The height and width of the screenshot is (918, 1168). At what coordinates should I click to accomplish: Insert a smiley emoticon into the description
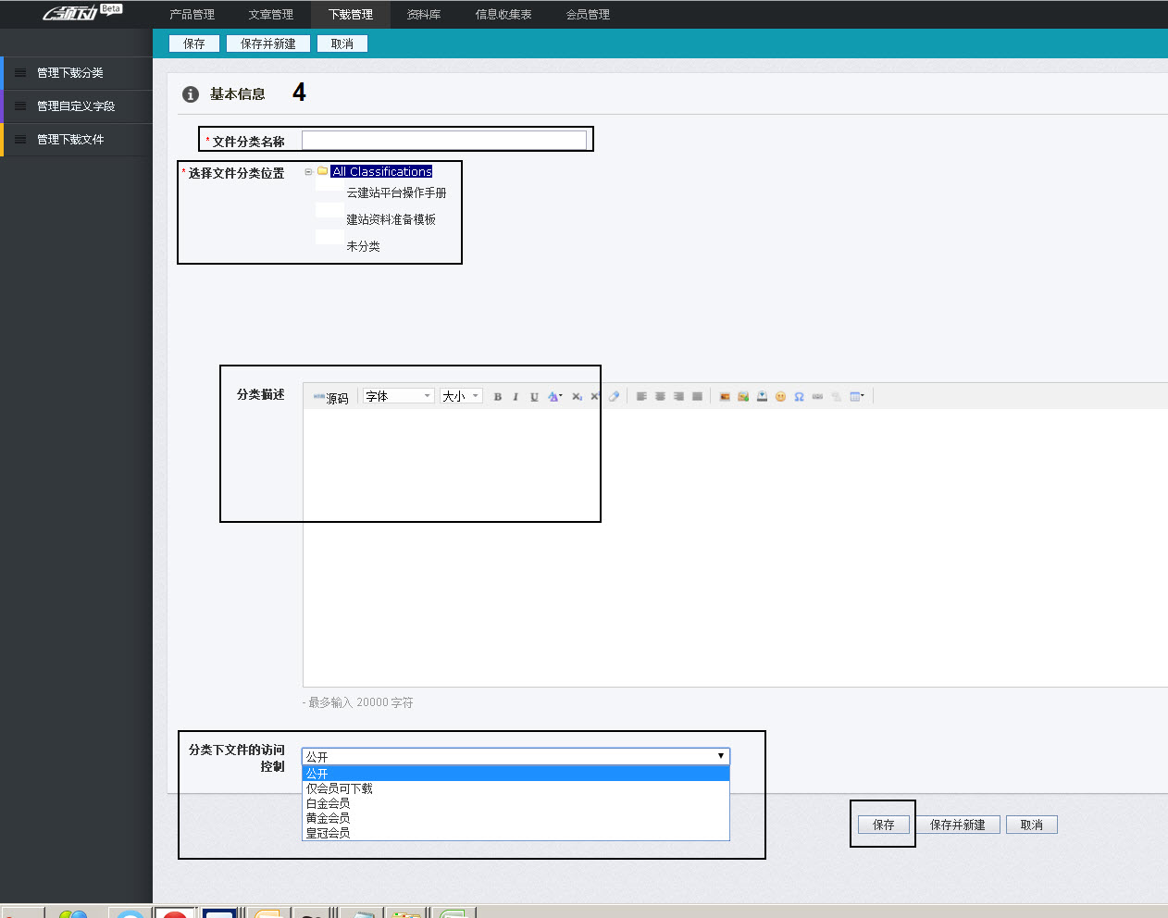coord(780,397)
